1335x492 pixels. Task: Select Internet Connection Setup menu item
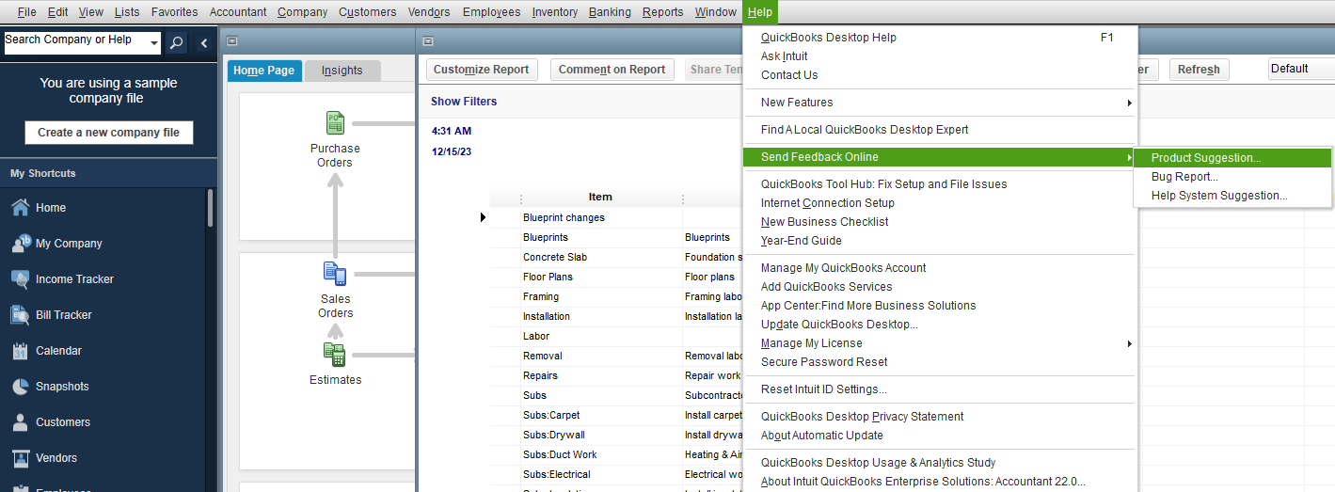[940, 203]
